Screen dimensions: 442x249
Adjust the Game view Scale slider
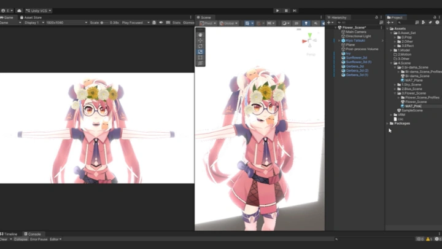tap(105, 23)
